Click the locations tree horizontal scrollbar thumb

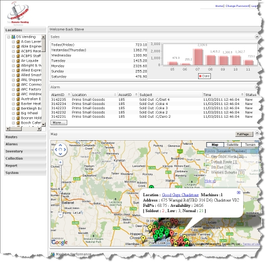pyautogui.click(x=16, y=129)
